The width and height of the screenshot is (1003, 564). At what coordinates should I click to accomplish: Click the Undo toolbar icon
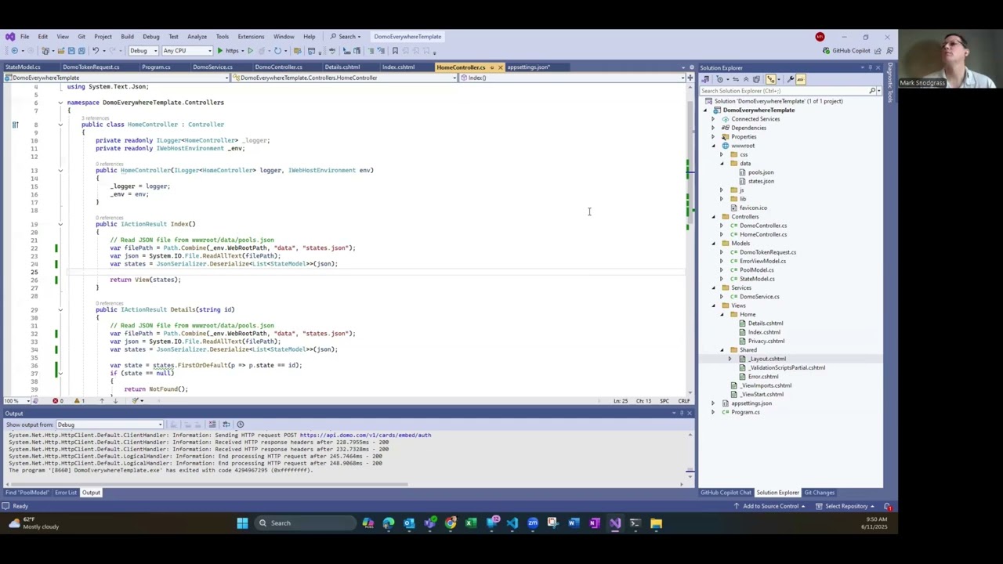click(94, 51)
